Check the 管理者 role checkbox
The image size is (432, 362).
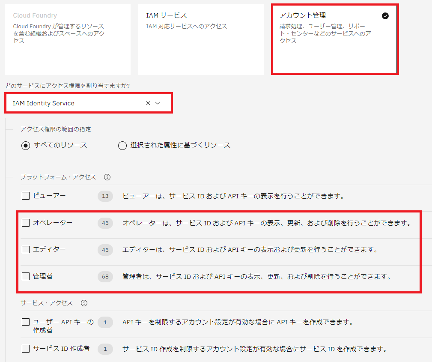coord(26,276)
